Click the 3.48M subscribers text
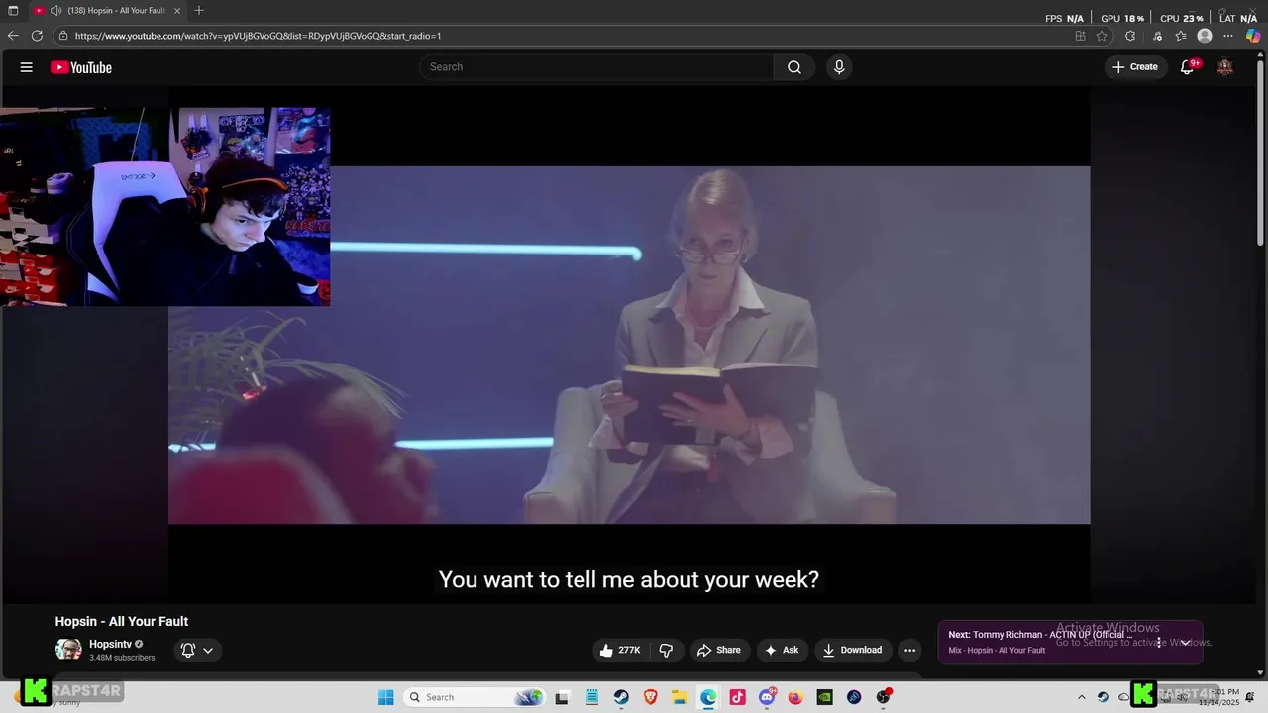Image resolution: width=1268 pixels, height=713 pixels. (122, 658)
